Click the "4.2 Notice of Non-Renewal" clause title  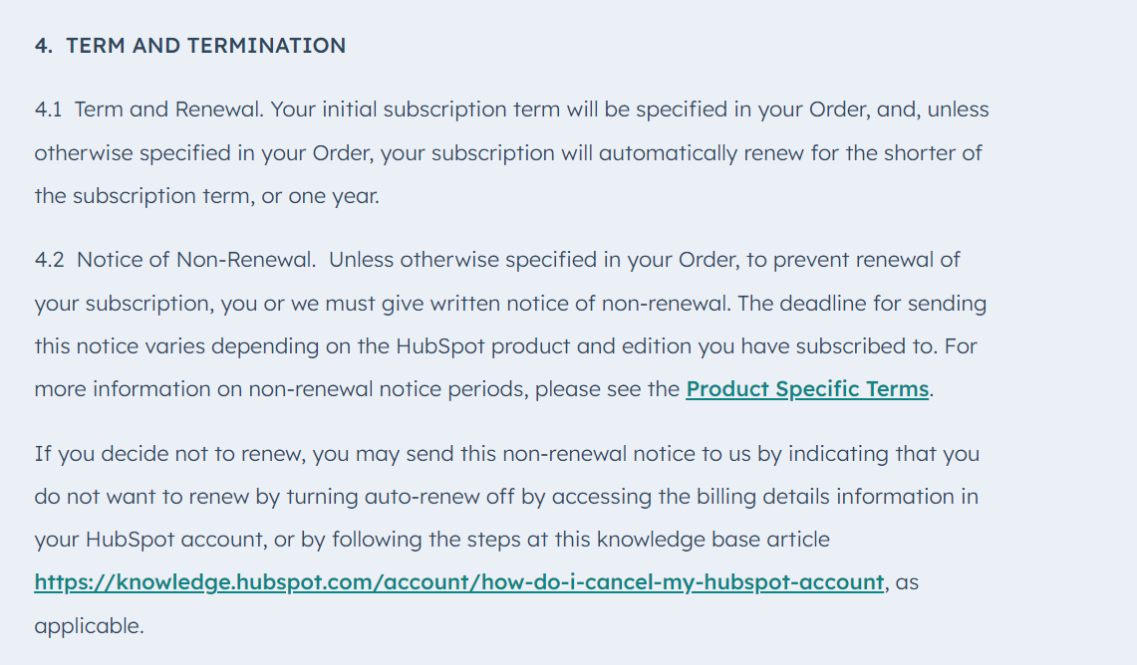[x=175, y=260]
